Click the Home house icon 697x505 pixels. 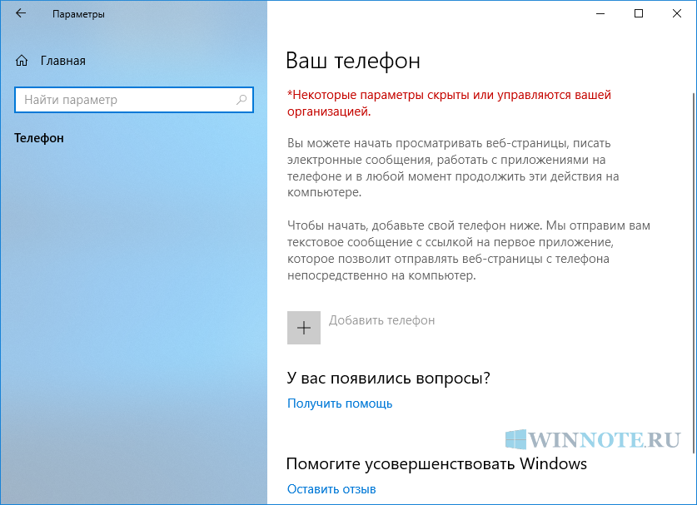pyautogui.click(x=22, y=61)
